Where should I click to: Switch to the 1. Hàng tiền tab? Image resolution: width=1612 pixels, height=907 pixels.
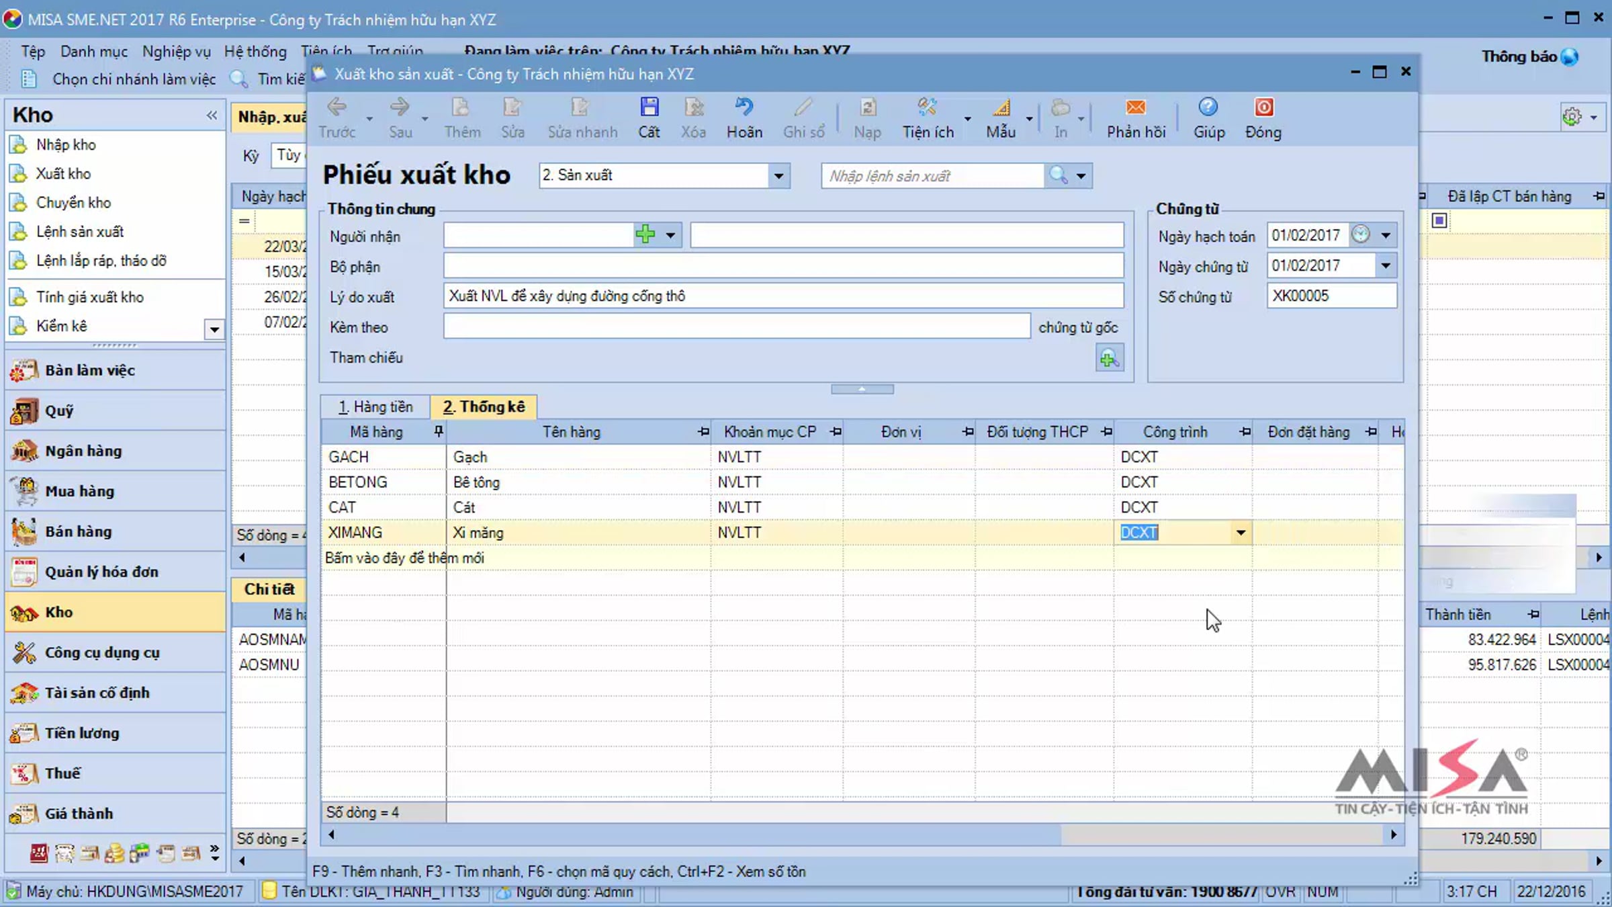[x=375, y=406]
